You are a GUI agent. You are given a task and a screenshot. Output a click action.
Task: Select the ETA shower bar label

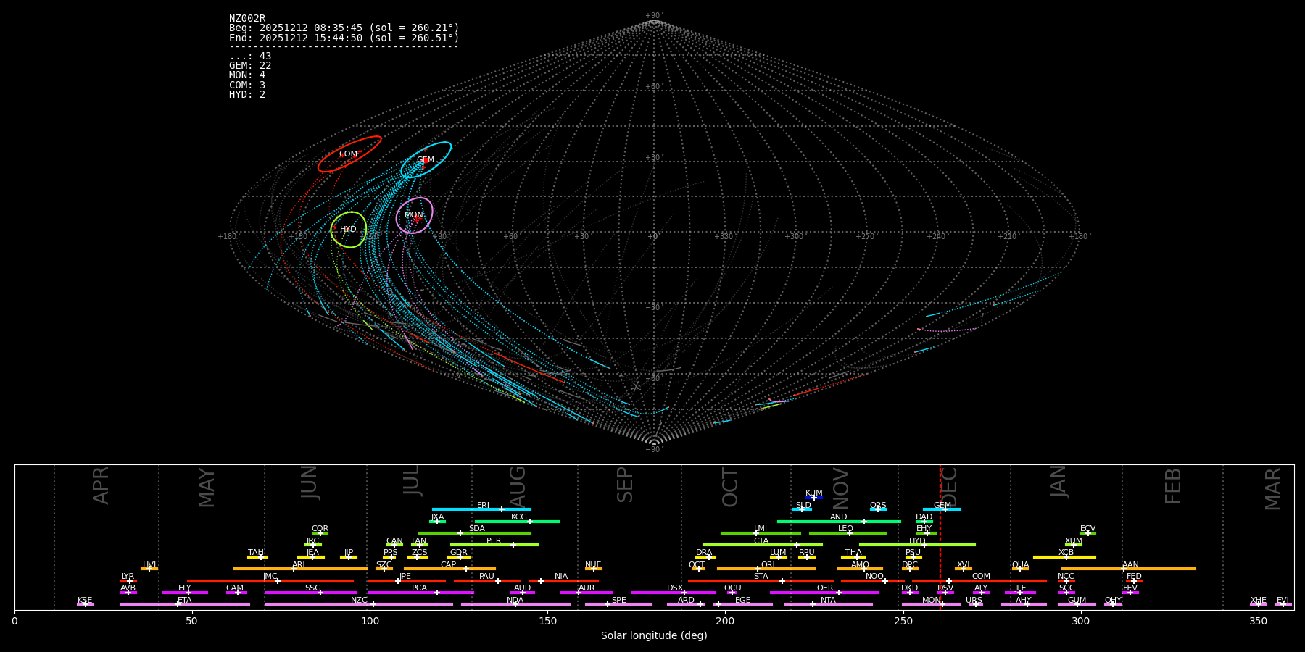click(x=185, y=601)
